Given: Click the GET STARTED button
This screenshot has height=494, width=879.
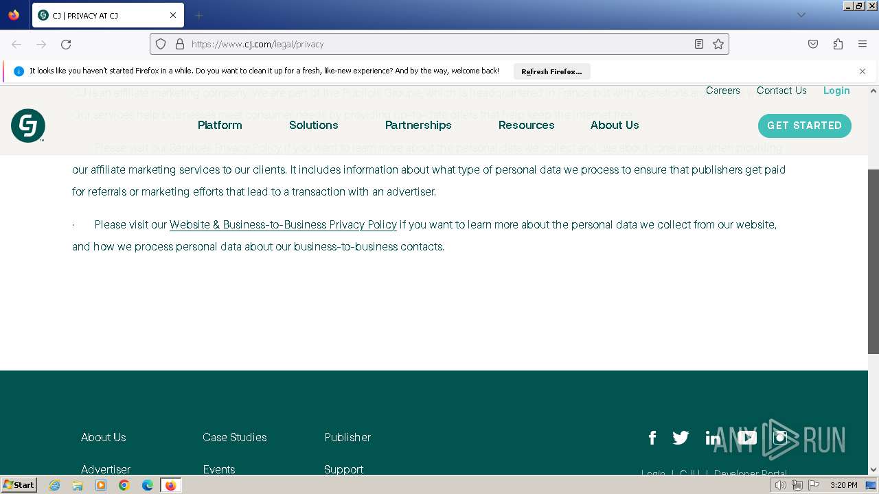Looking at the screenshot, I should click(x=805, y=126).
